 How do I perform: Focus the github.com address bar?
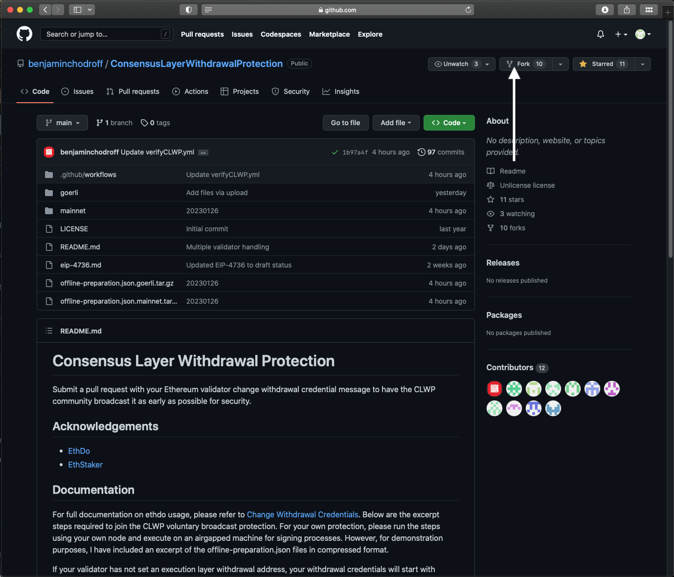coord(337,10)
